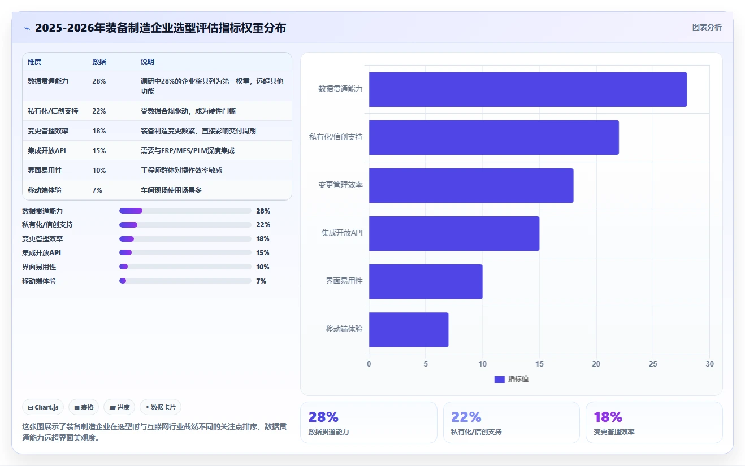The image size is (745, 466).
Task: Select the 表格 tag chip
Action: 84,407
